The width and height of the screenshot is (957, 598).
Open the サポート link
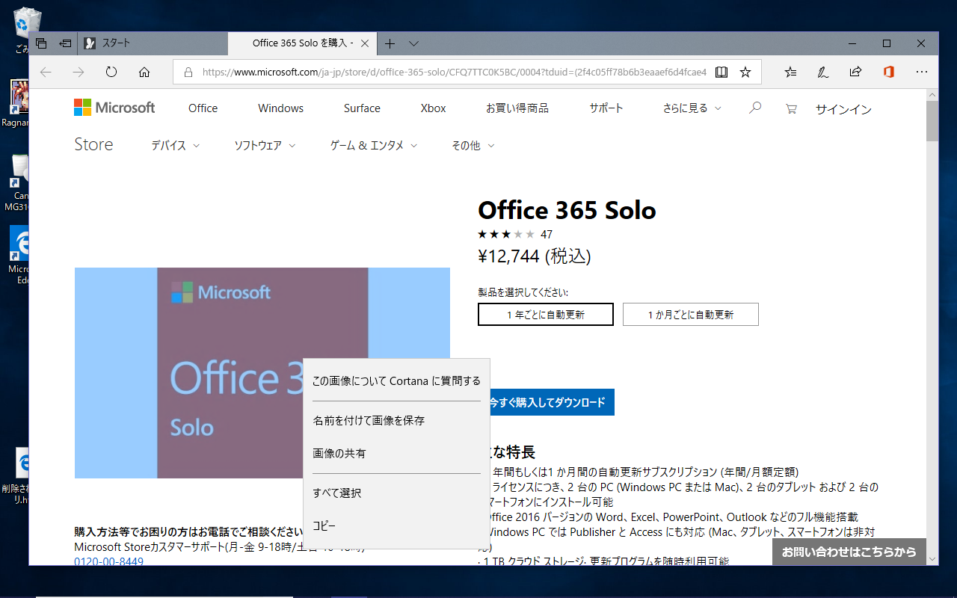(606, 108)
